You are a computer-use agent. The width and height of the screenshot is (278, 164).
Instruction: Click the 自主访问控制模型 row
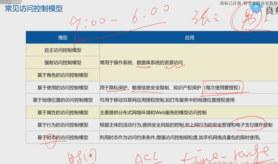pyautogui.click(x=63, y=50)
